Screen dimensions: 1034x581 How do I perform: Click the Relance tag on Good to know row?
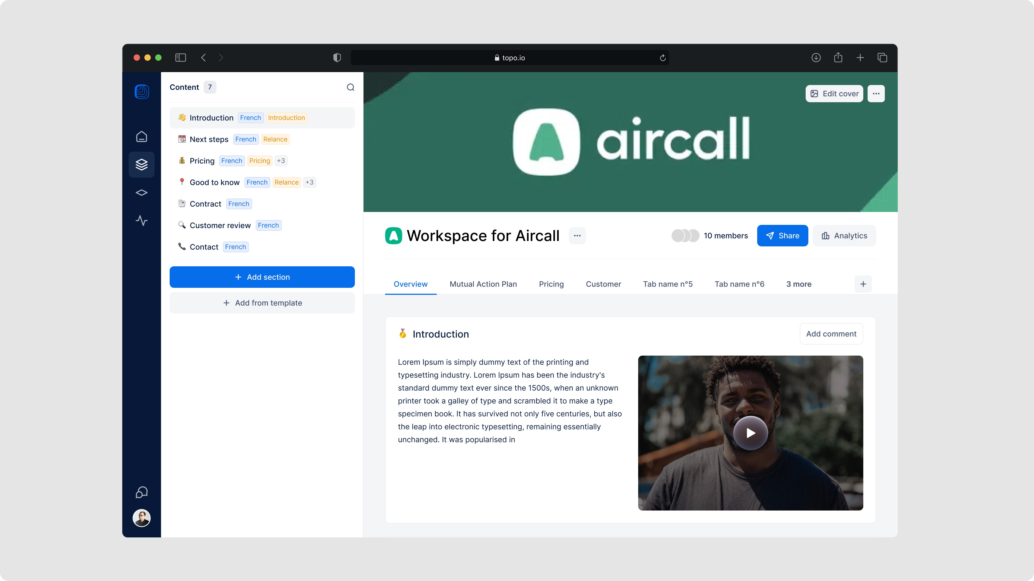point(287,182)
